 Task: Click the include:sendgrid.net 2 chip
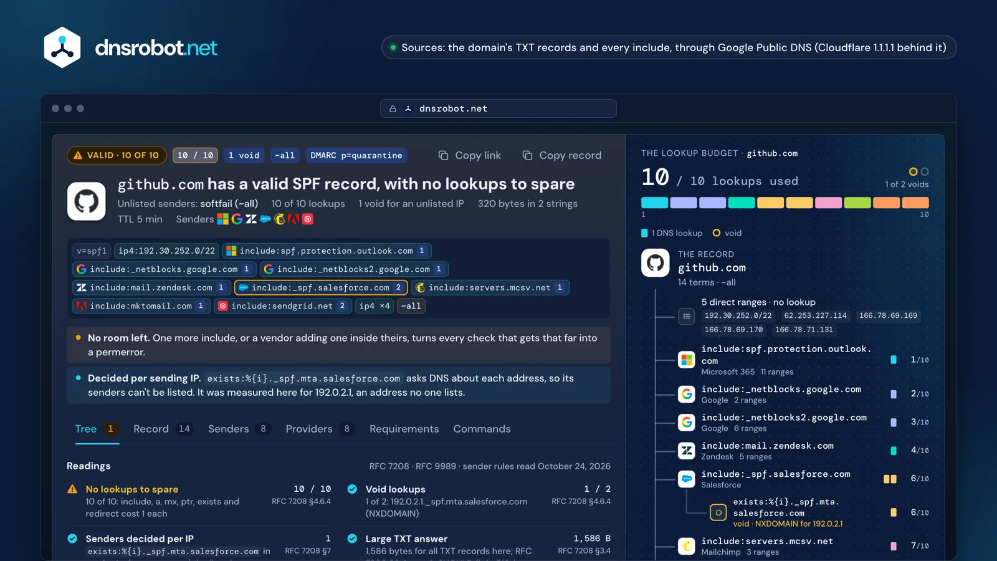[282, 305]
